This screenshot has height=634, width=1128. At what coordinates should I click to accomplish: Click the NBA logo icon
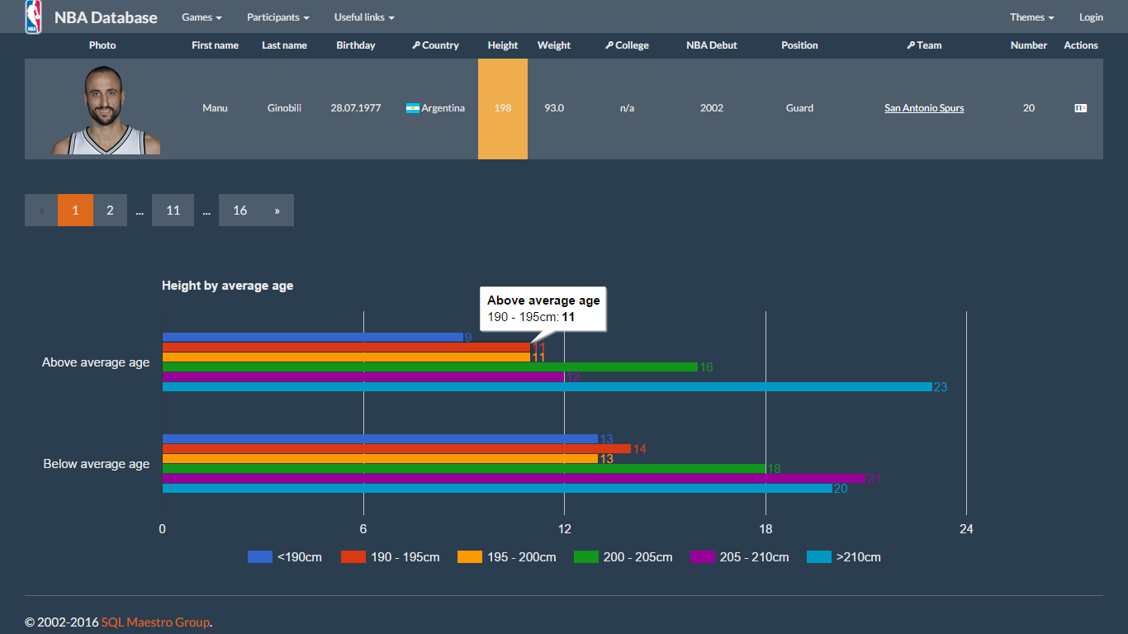click(x=33, y=17)
